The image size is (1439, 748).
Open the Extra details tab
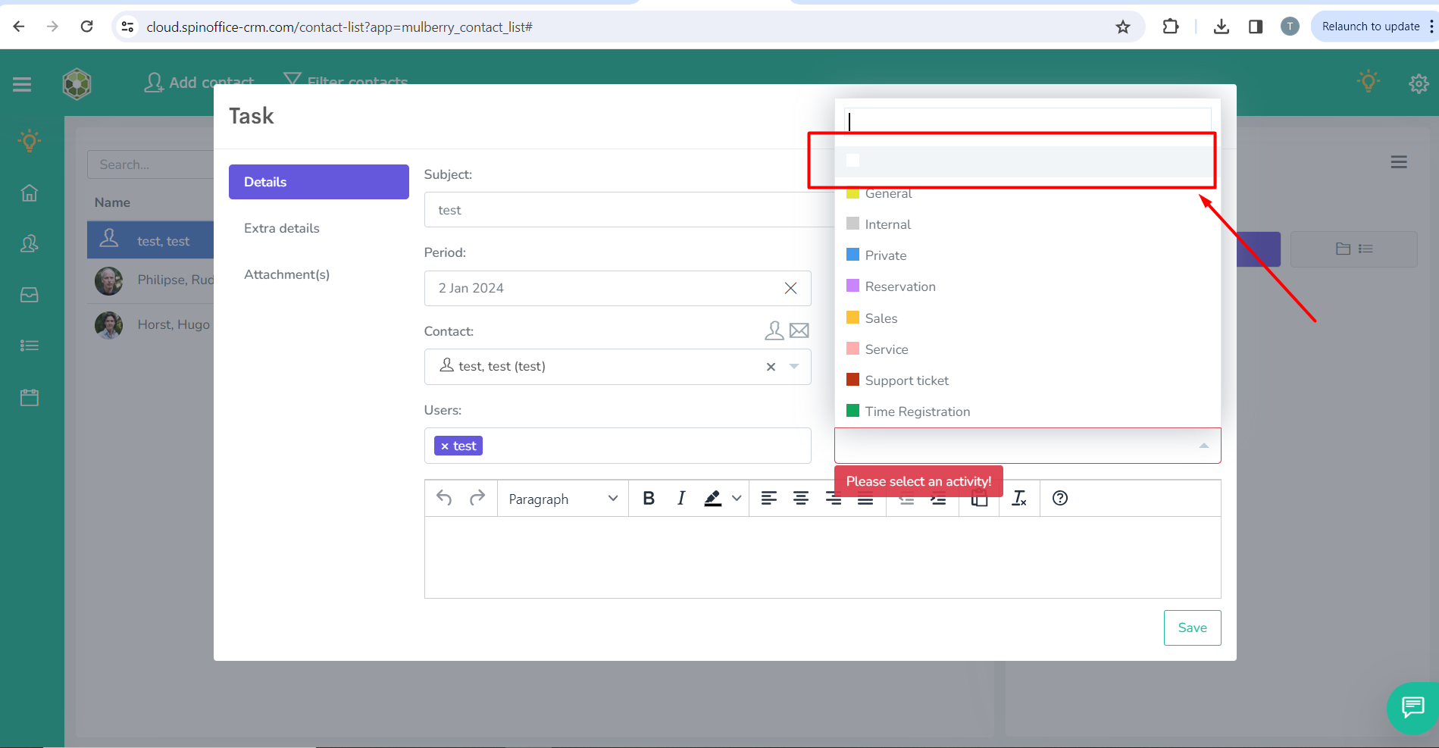tap(319, 228)
